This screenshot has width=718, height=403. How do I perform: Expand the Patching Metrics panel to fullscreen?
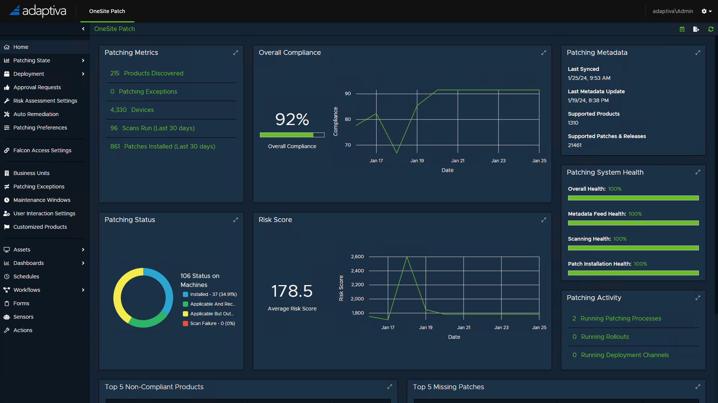236,53
